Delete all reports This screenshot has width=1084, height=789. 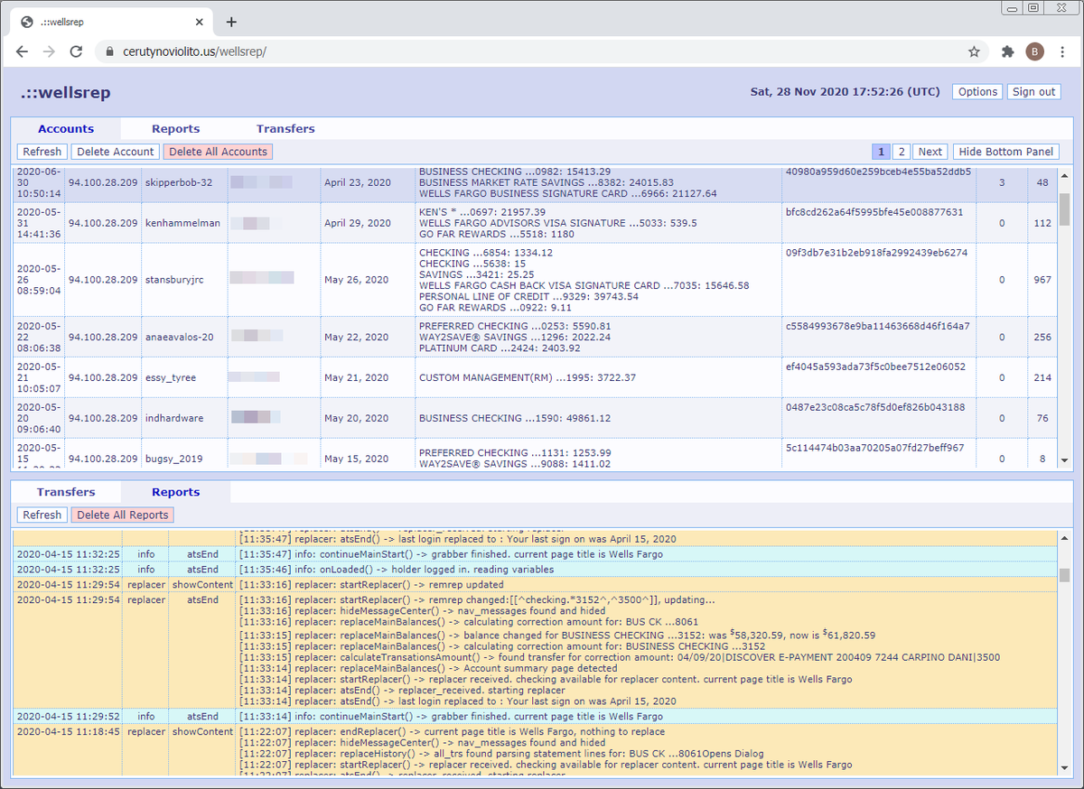coord(122,515)
